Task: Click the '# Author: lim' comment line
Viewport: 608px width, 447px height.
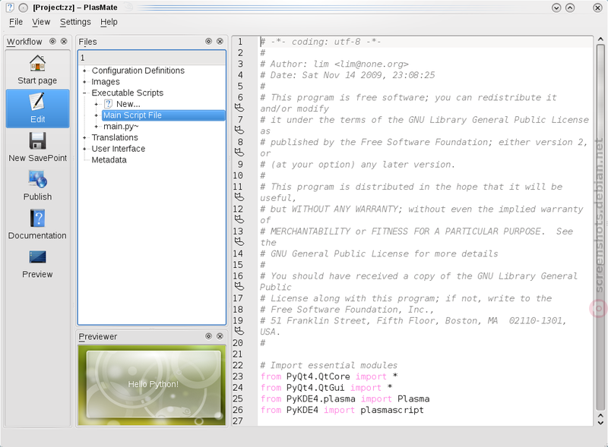Action: tap(334, 64)
